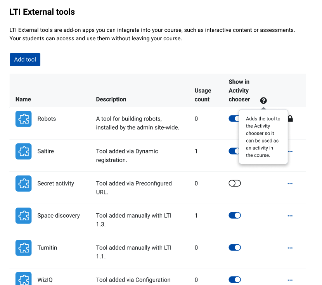Disable Turnitin in Activity chooser
Image resolution: width=322 pixels, height=285 pixels.
(235, 248)
